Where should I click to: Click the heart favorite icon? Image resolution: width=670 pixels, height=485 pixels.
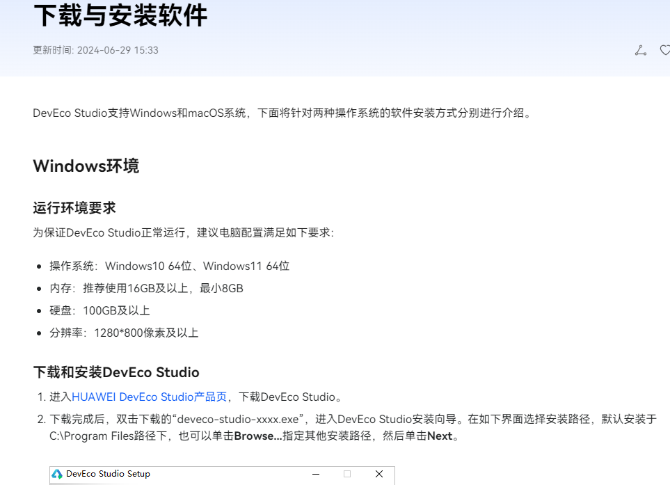[x=665, y=50]
